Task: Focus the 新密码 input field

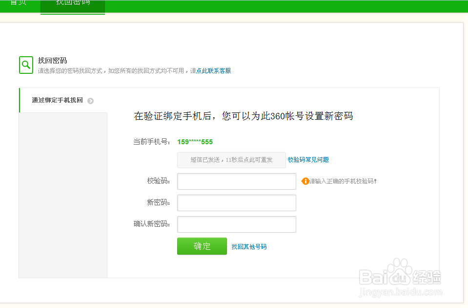Action: (237, 203)
